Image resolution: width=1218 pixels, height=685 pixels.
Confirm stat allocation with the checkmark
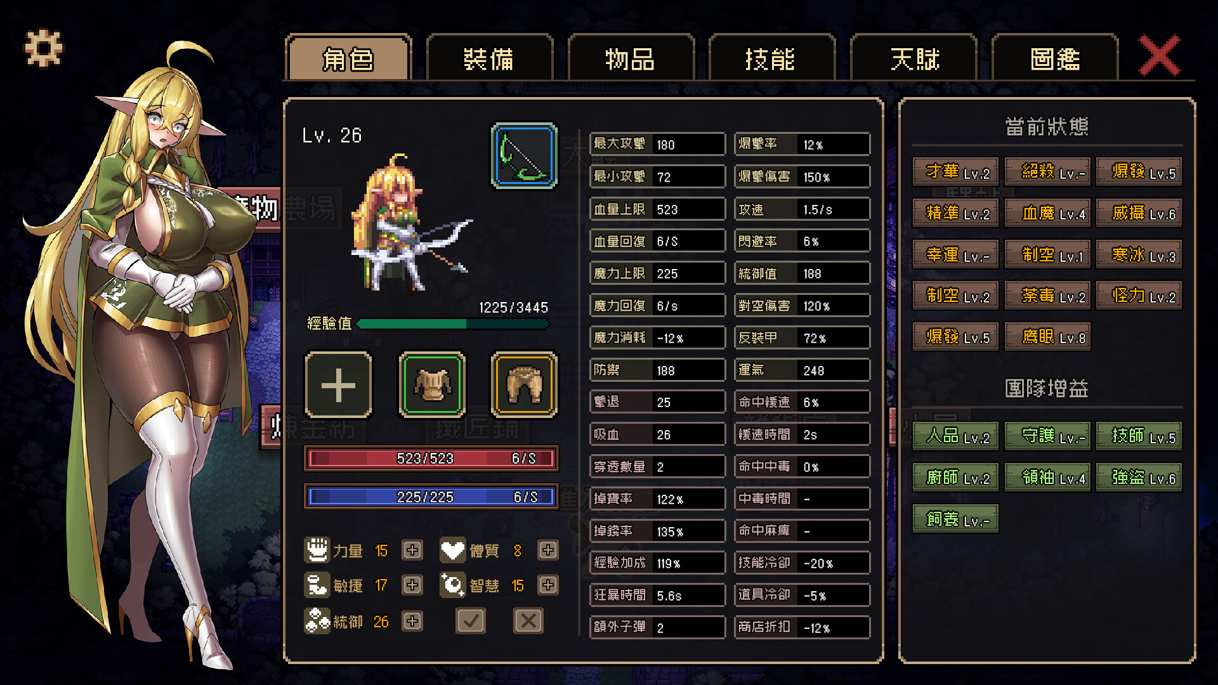[x=471, y=621]
